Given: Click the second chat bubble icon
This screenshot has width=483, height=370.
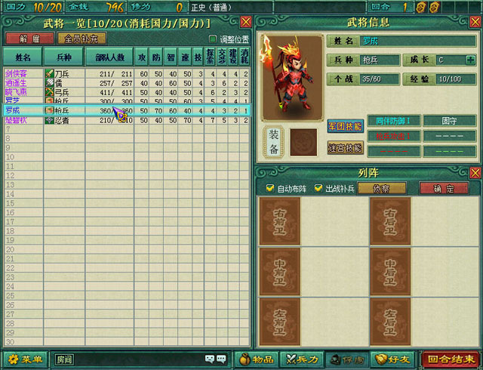Looking at the screenshot, I should point(221,359).
